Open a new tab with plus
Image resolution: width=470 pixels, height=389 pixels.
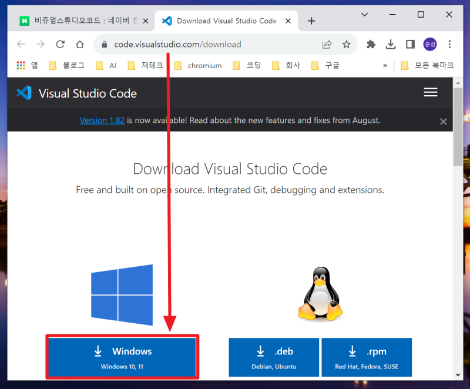tap(311, 21)
